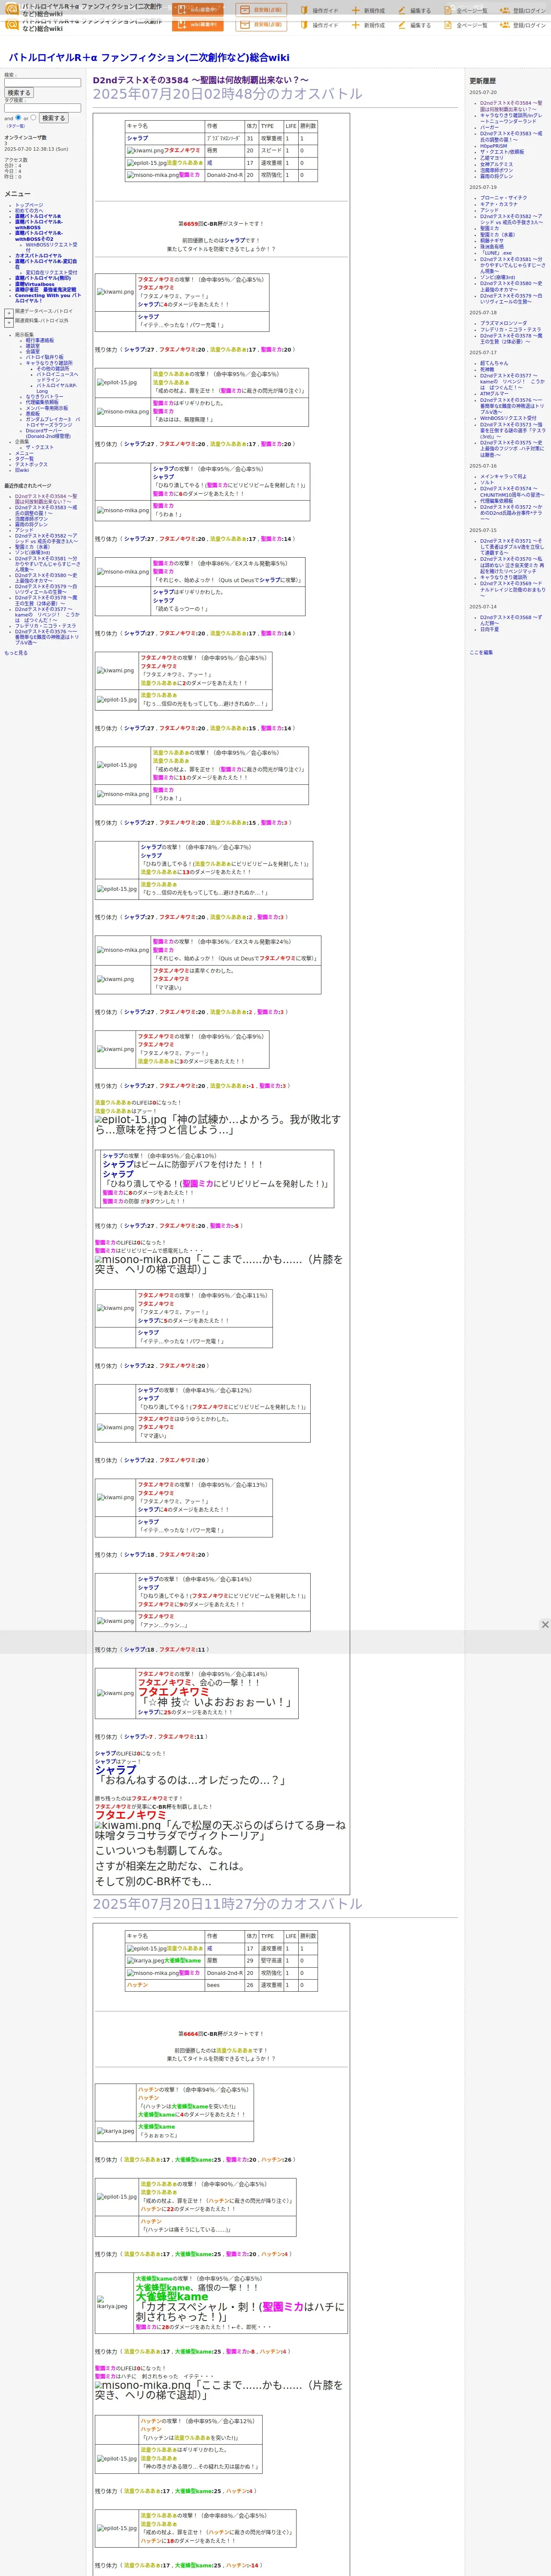
Task: Open プラズマメロンソーダ history link
Action: click(x=503, y=323)
